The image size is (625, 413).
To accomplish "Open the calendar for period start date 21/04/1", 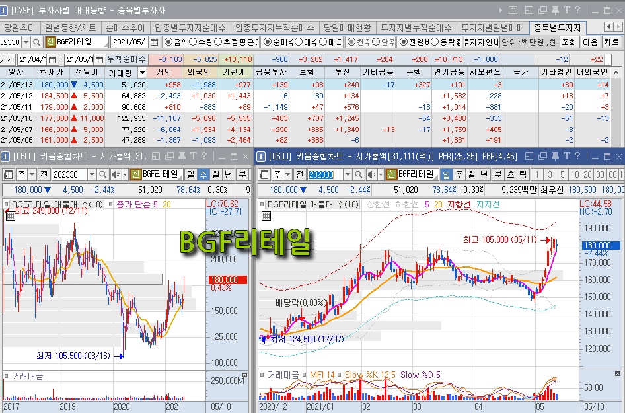I will pos(53,59).
